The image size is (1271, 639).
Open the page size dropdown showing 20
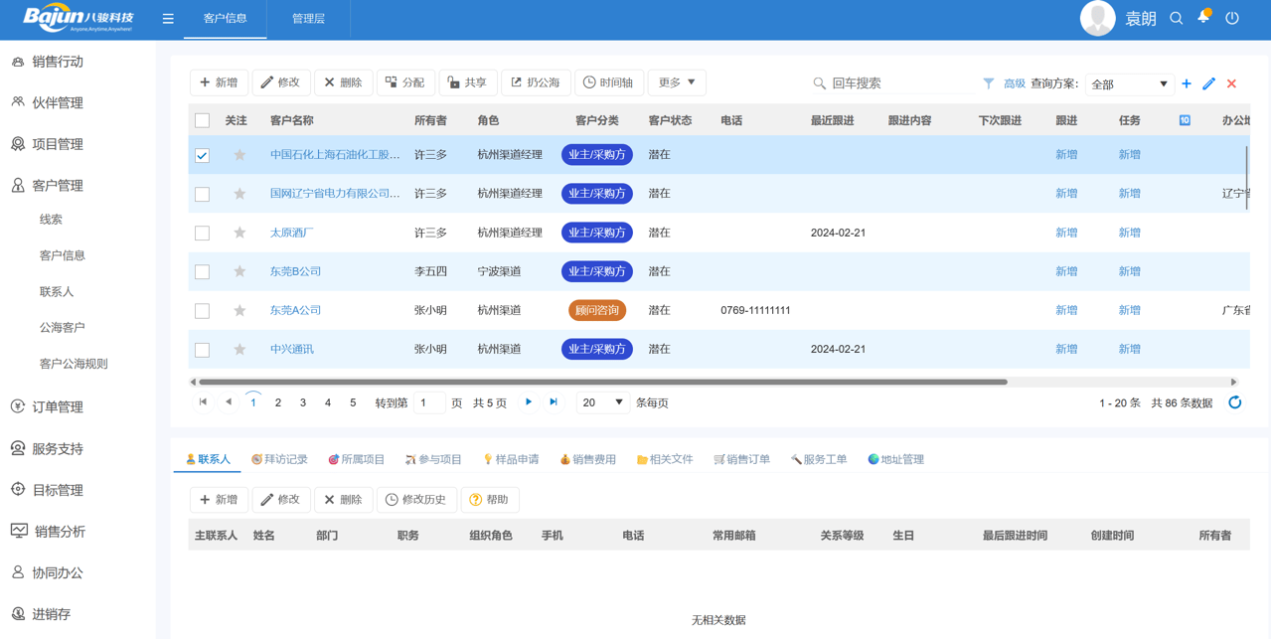point(601,401)
